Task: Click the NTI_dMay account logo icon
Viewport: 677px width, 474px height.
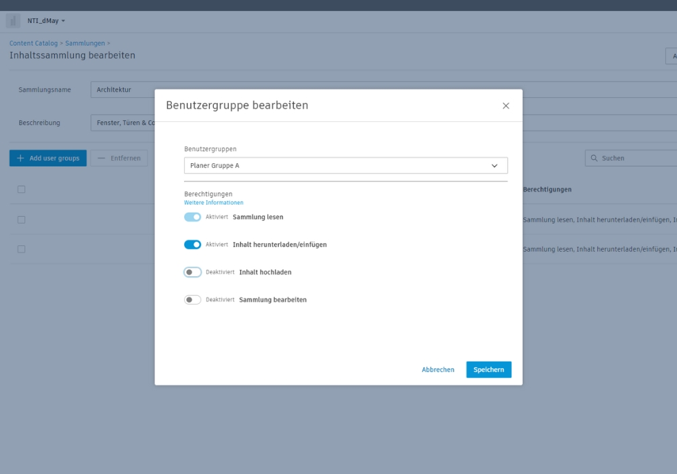Action: [13, 21]
